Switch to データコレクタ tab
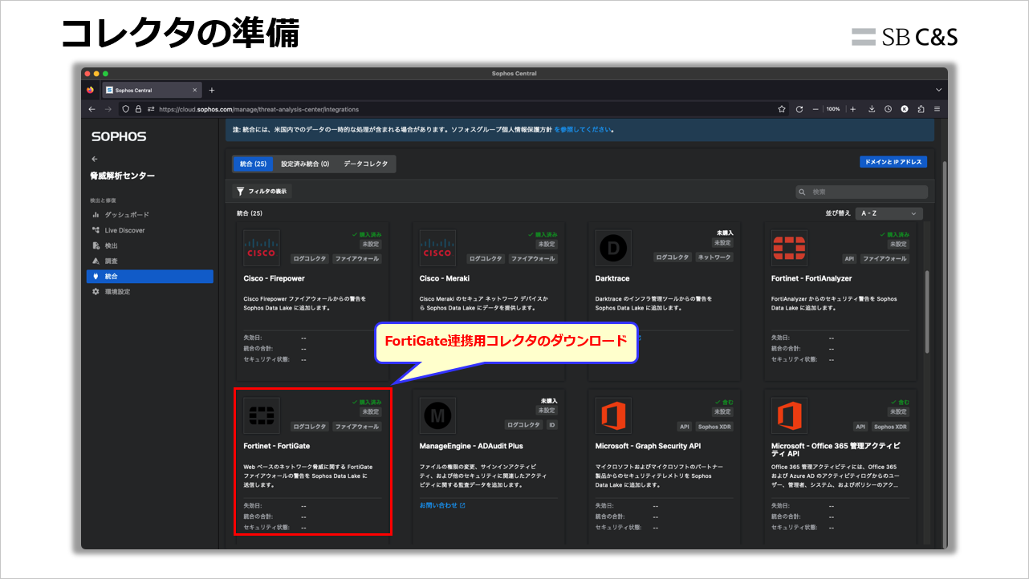Screen dimensions: 1029x579 (x=365, y=164)
